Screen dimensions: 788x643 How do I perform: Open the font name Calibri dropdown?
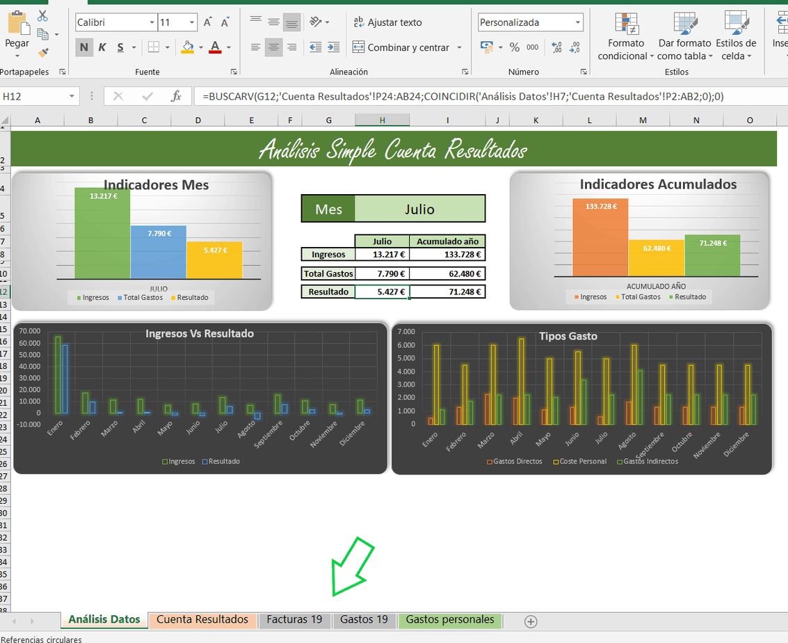pos(152,23)
